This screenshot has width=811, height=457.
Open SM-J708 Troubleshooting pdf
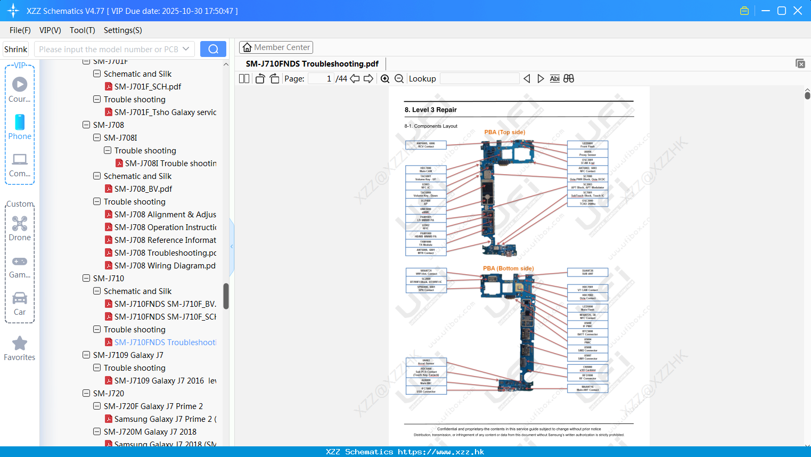pyautogui.click(x=160, y=252)
